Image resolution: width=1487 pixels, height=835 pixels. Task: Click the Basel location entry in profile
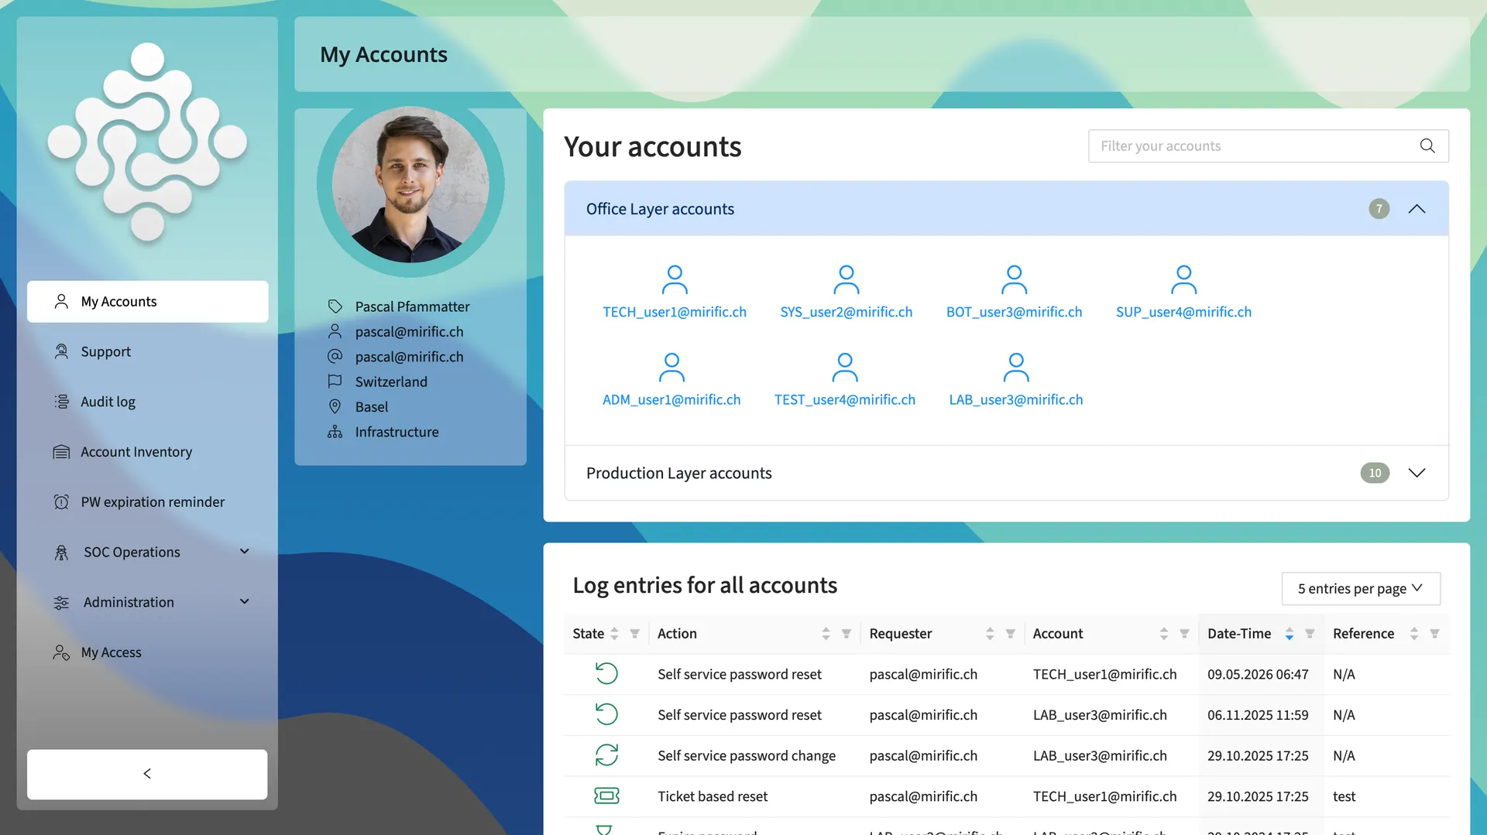(372, 407)
